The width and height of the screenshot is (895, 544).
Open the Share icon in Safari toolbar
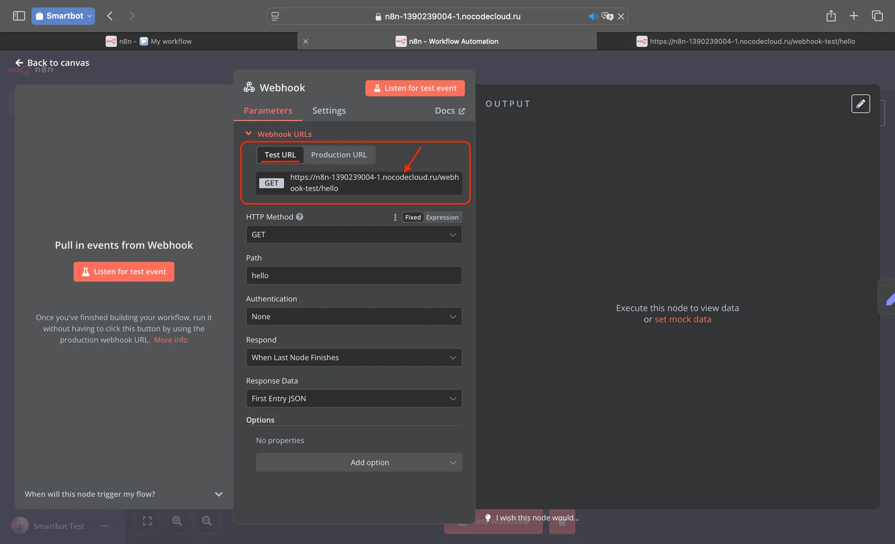click(831, 16)
